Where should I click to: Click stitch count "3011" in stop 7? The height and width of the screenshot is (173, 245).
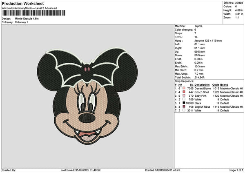tap(190, 111)
